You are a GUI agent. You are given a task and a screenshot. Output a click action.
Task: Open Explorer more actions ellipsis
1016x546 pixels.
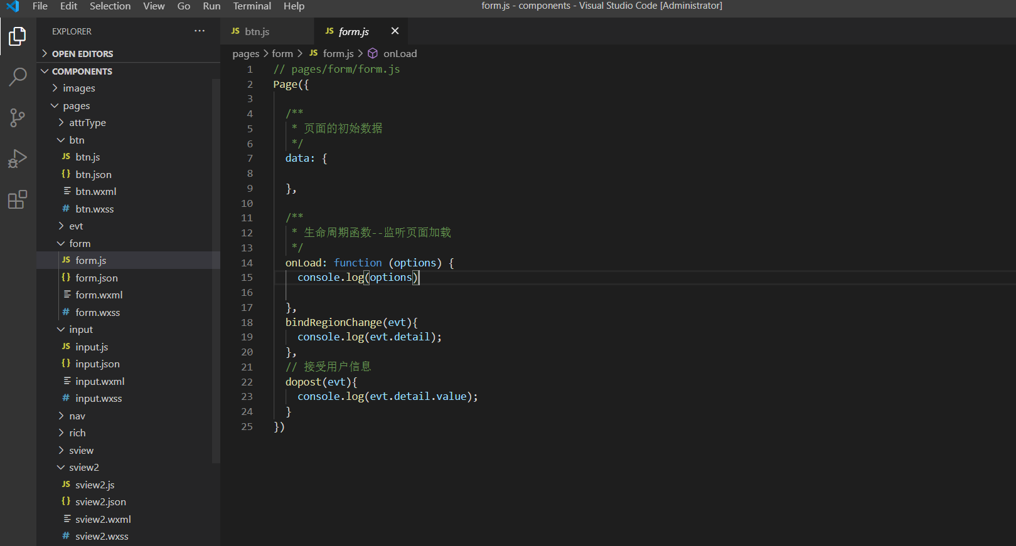[x=200, y=31]
